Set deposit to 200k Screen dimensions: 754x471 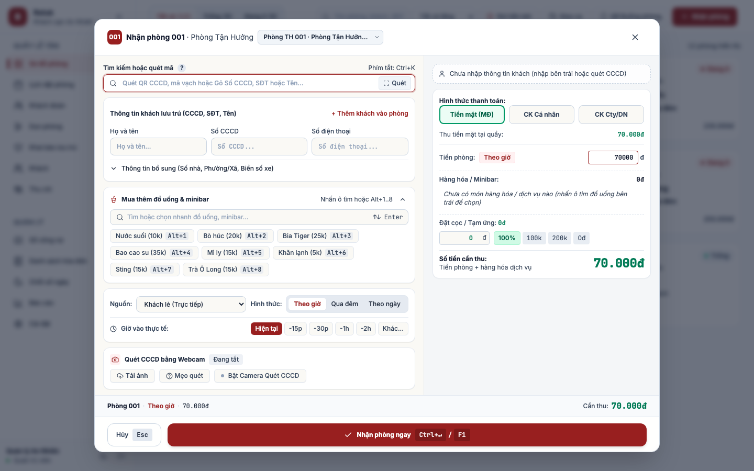pyautogui.click(x=560, y=238)
